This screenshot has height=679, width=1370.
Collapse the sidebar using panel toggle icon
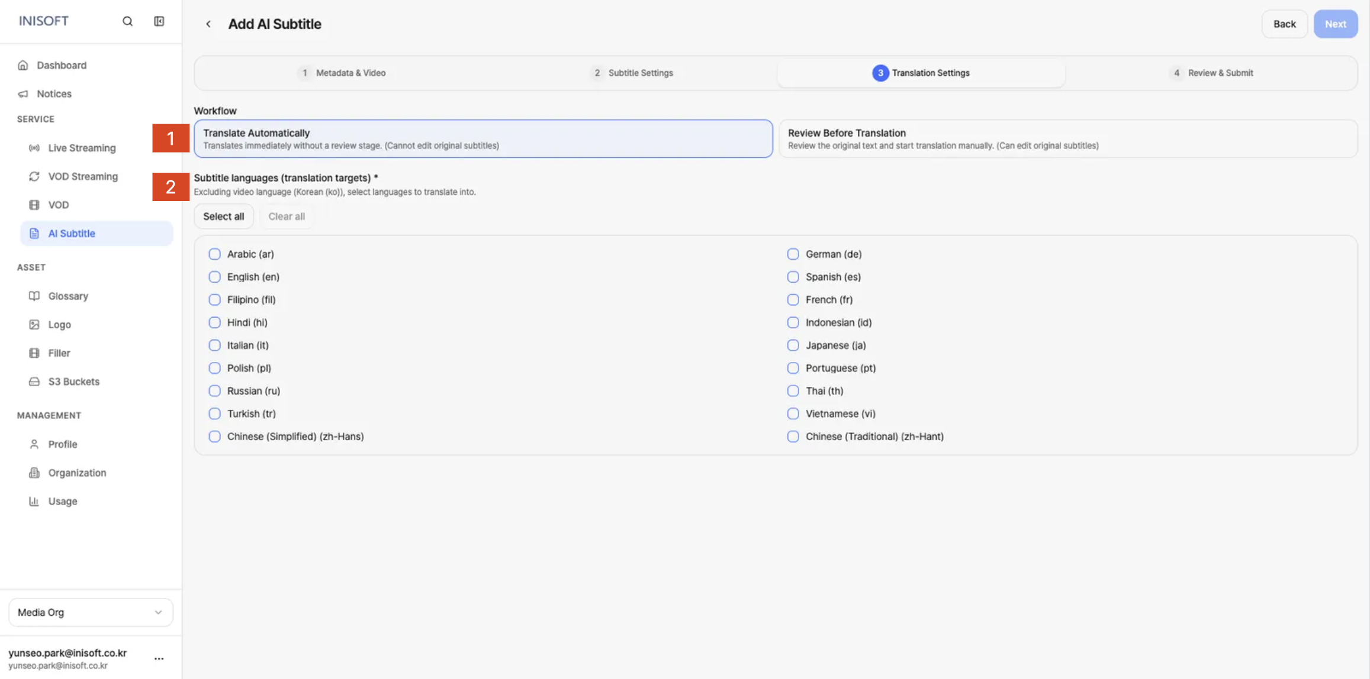point(159,21)
